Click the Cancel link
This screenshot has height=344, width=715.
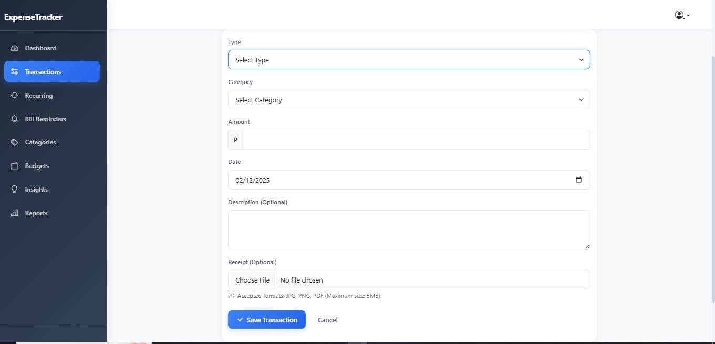pos(327,320)
